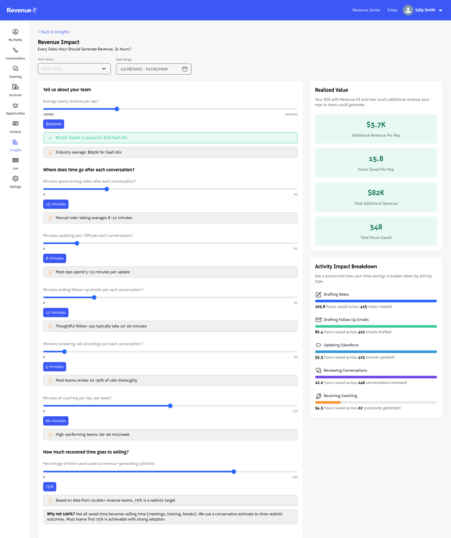Open the Sally Smith account menu arrow

441,10
